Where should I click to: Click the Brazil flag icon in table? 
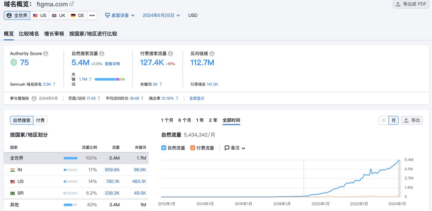click(x=13, y=193)
